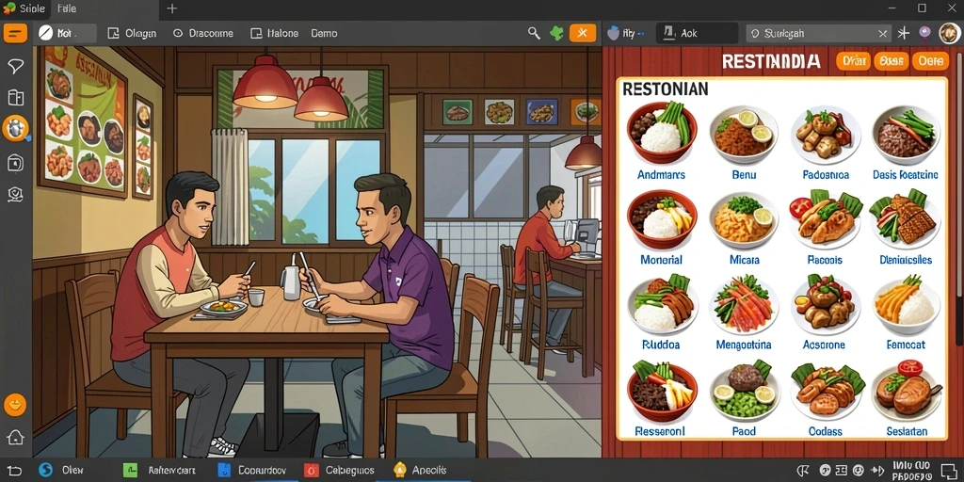Click the sparkle star icon in toolbar

pyautogui.click(x=903, y=33)
